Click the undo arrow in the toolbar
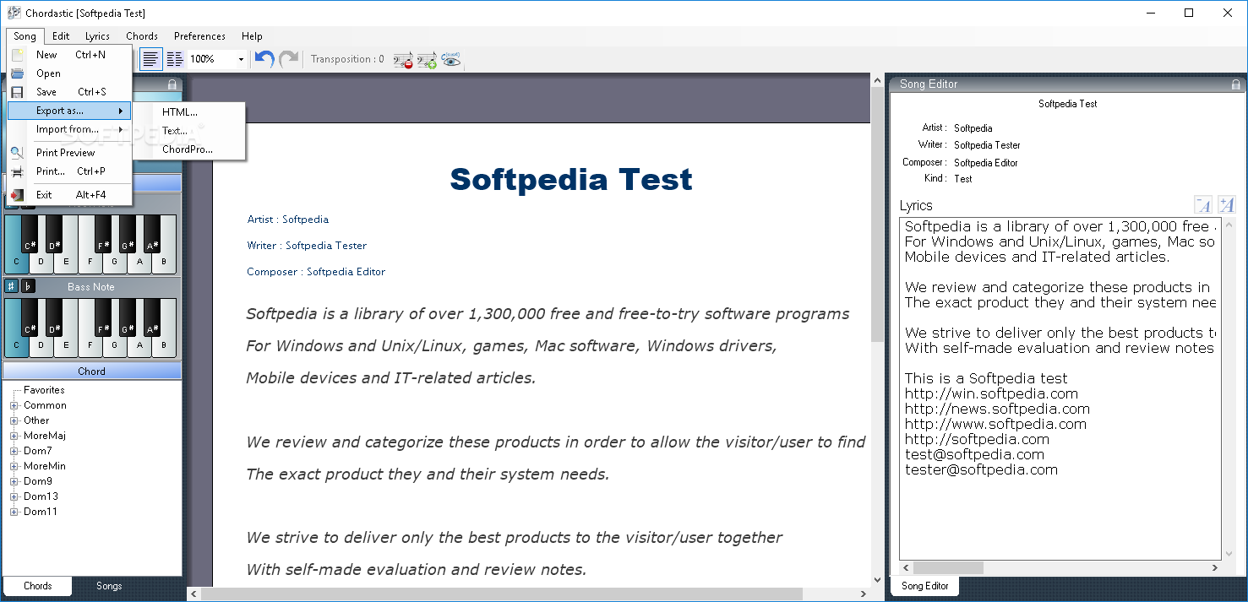 [x=264, y=59]
